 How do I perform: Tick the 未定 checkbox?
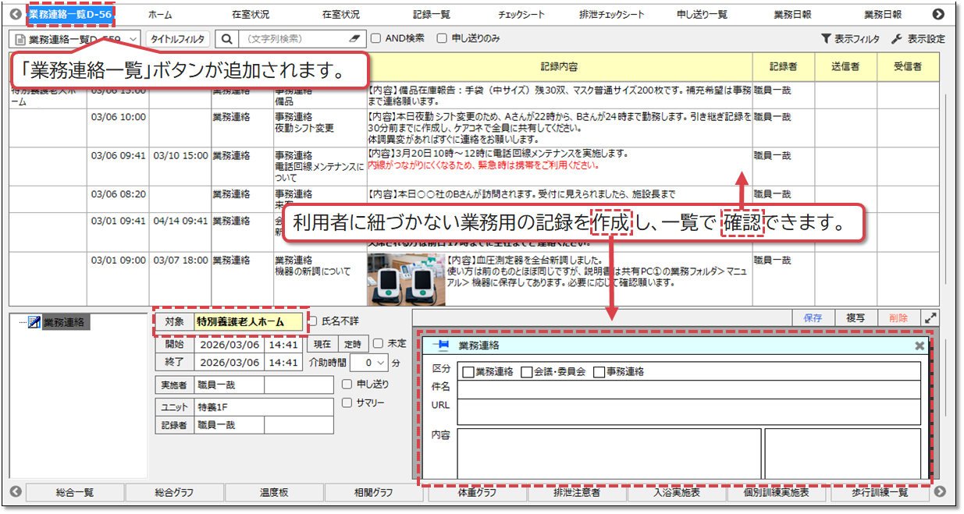pyautogui.click(x=378, y=343)
